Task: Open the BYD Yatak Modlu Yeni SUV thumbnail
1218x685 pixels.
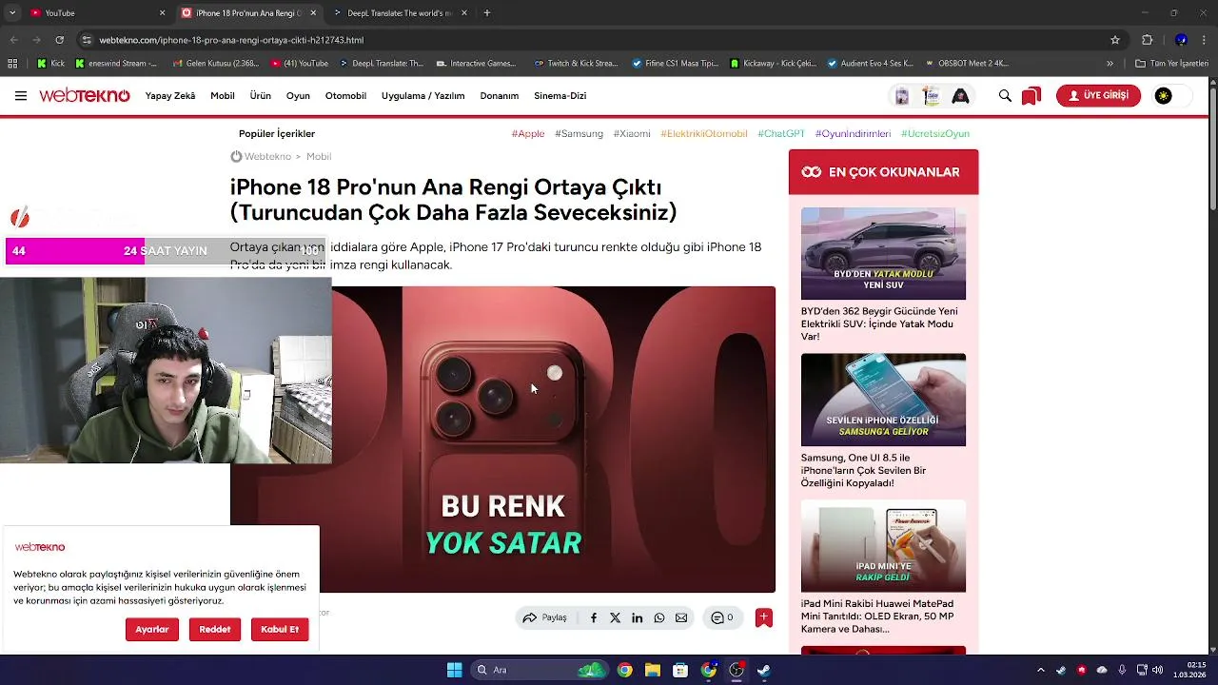Action: click(x=883, y=253)
